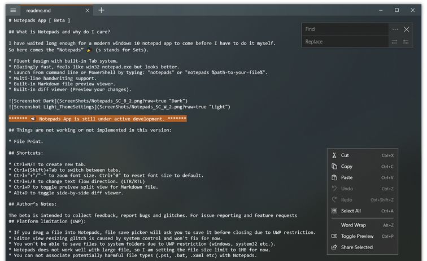Toggle Word Wrap in context menu
Screen dimensions: 427x261
coord(353,225)
